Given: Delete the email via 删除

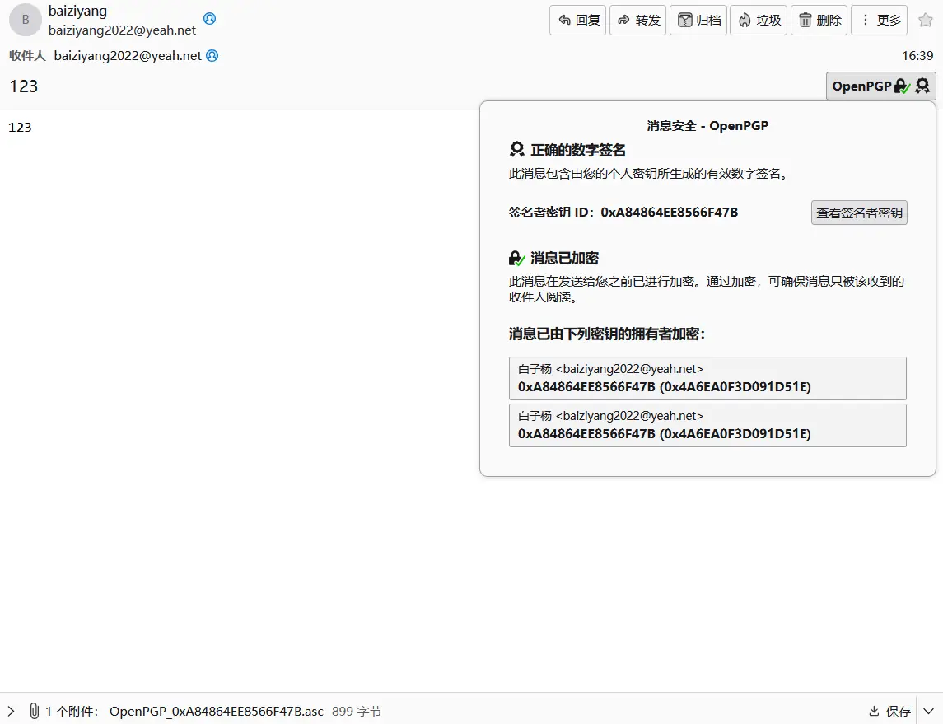Looking at the screenshot, I should [x=819, y=21].
